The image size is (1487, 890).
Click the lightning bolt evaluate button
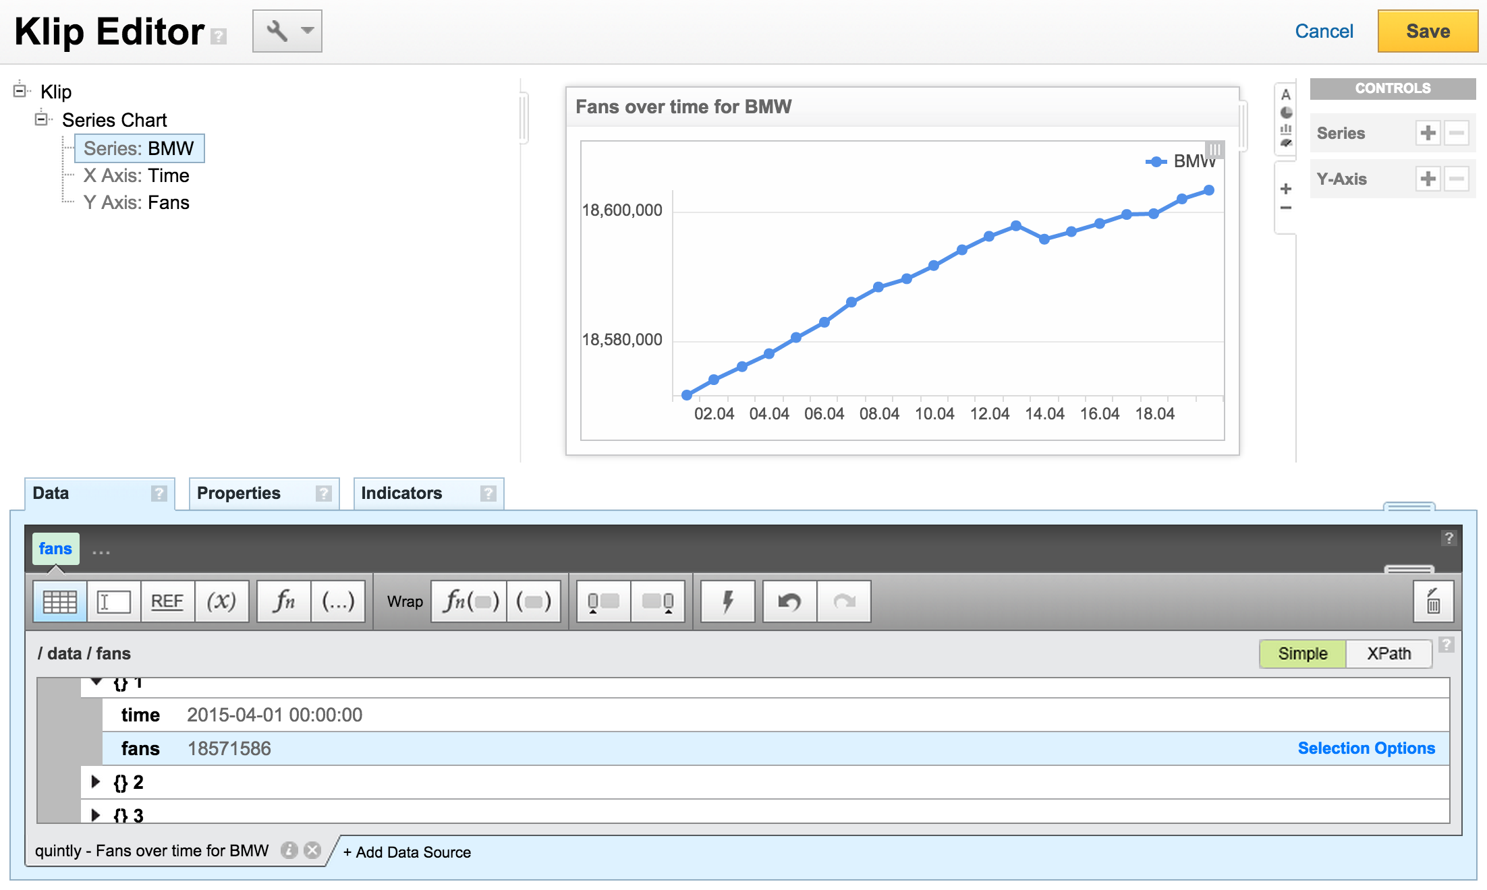[x=727, y=601]
